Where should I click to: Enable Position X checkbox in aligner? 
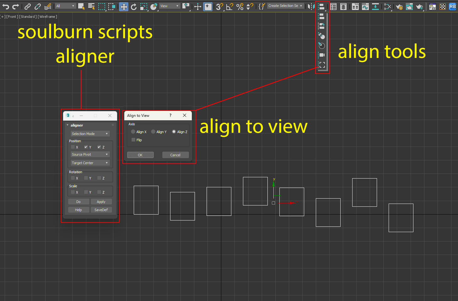pos(73,147)
